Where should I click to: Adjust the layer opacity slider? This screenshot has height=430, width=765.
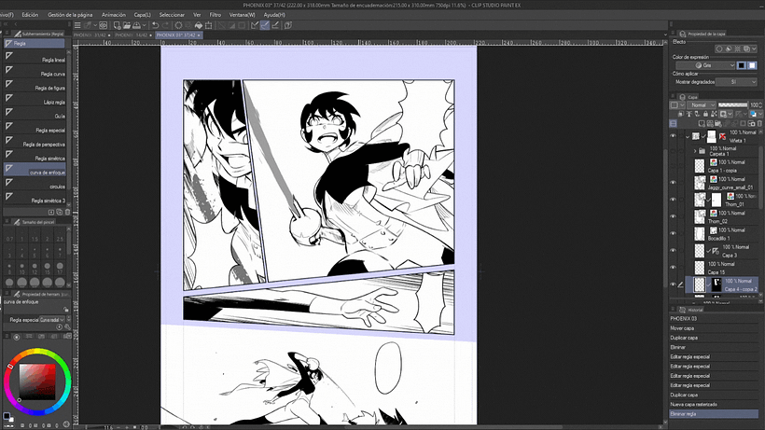pyautogui.click(x=732, y=104)
